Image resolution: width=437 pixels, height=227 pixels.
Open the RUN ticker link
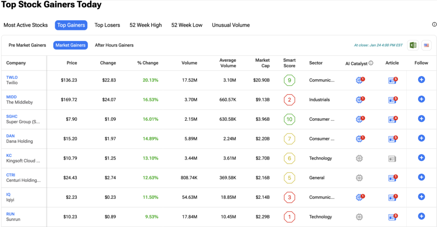click(10, 214)
